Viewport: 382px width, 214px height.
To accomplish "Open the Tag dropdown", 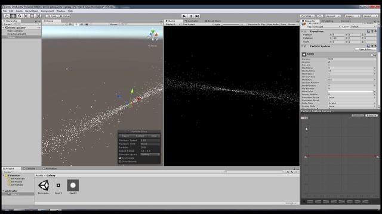I will point(326,27).
